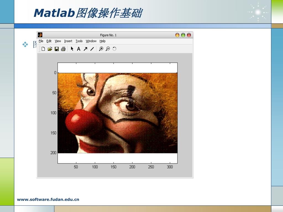Click the New Figure toolbar icon

43,49
